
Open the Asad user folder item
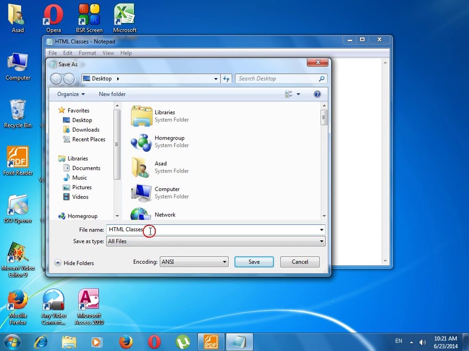159,167
